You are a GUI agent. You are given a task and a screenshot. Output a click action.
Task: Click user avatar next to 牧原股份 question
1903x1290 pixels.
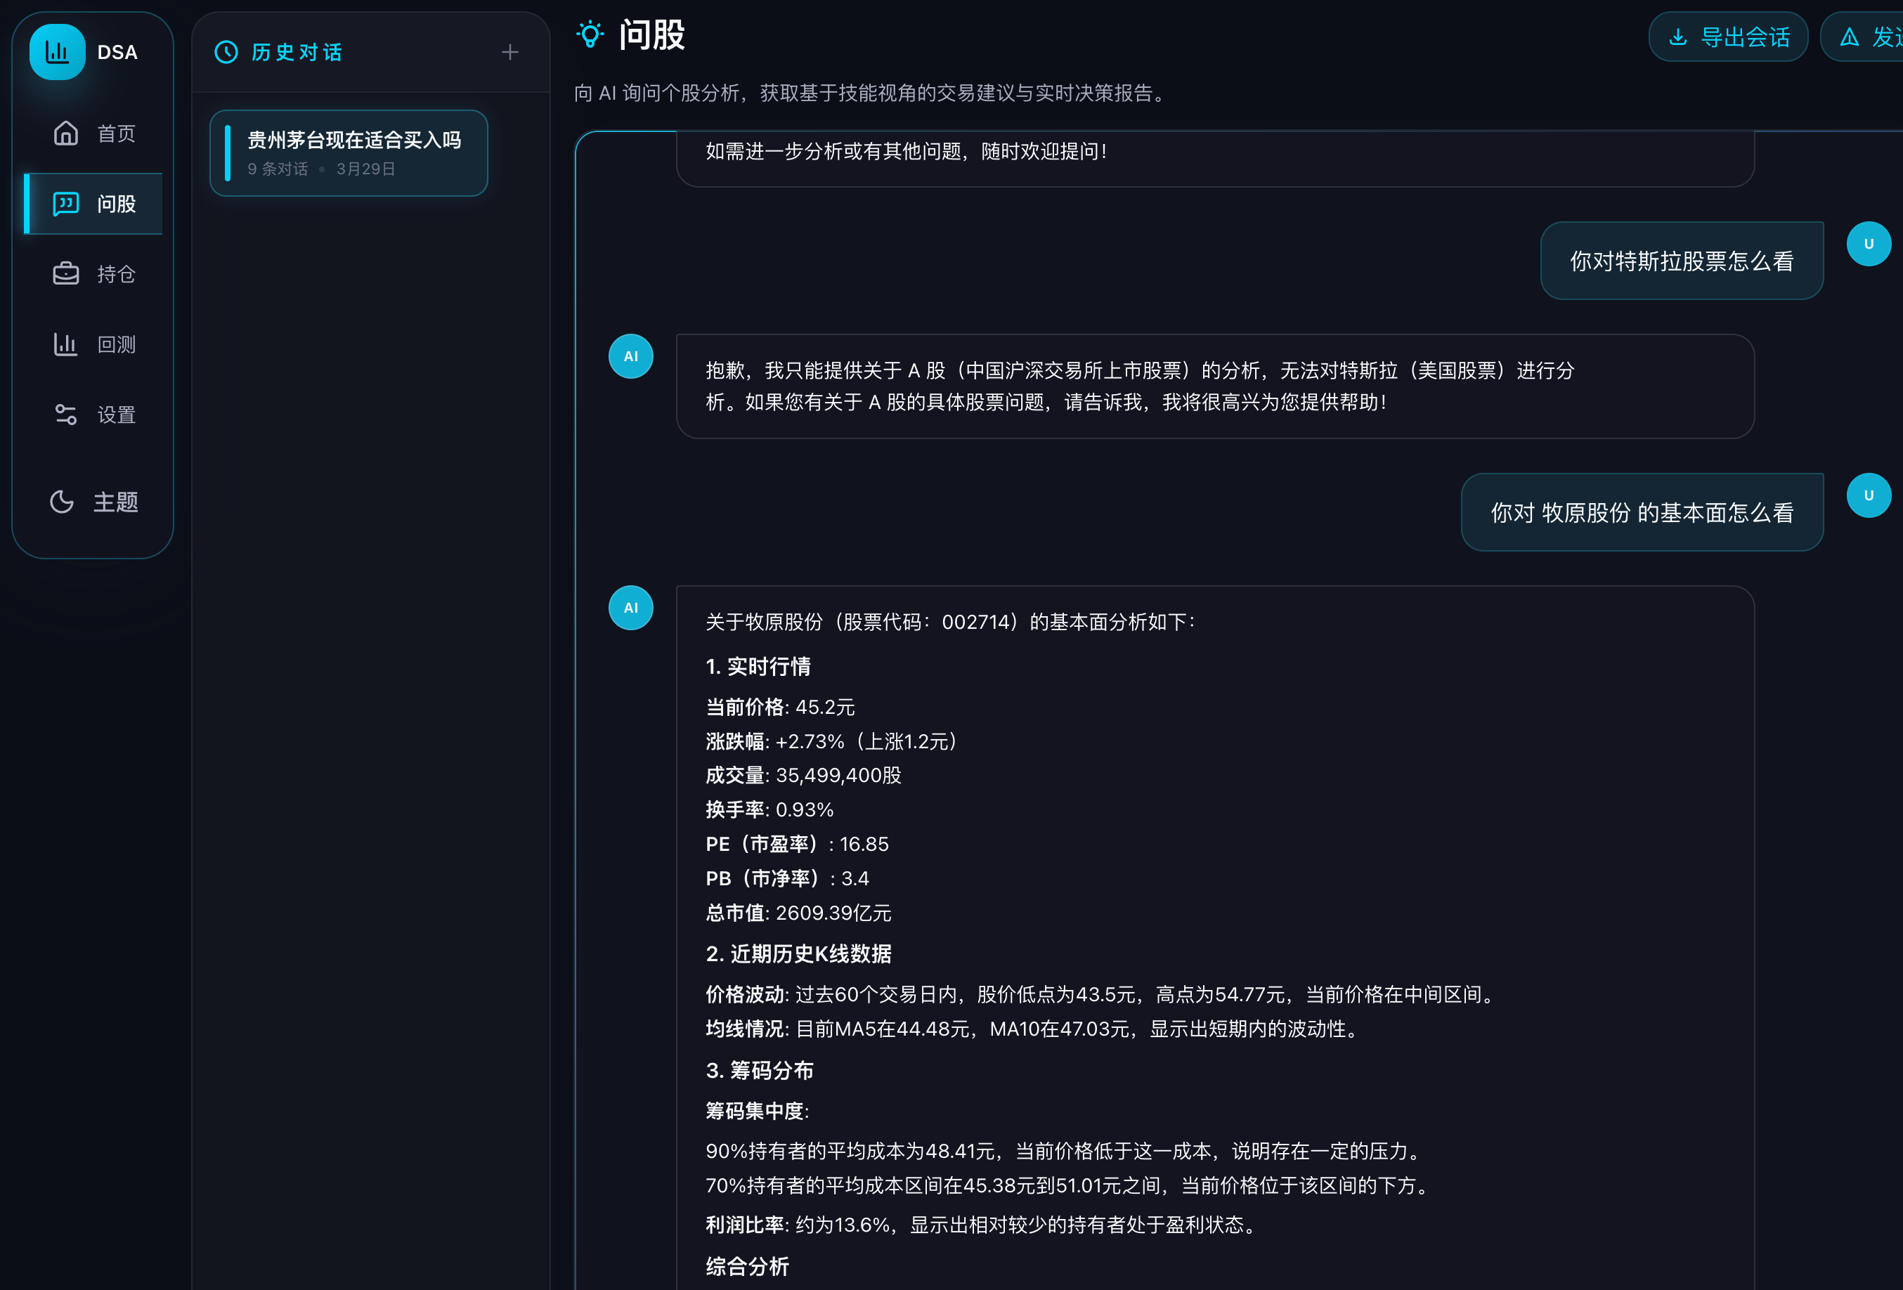[1868, 495]
